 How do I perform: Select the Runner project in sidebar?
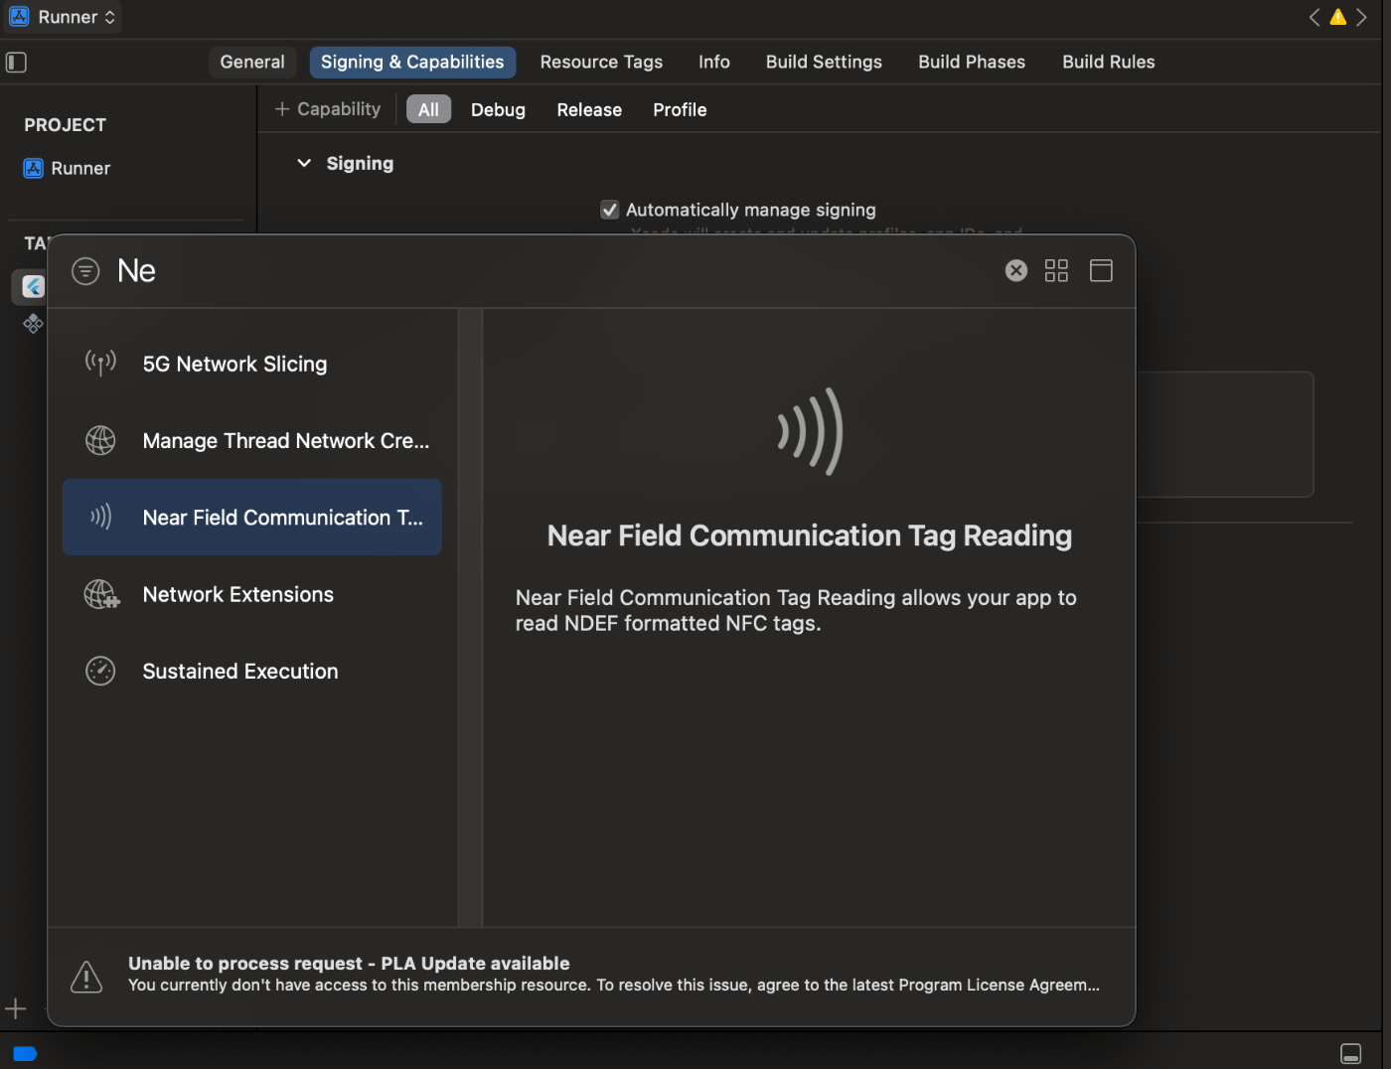[68, 168]
